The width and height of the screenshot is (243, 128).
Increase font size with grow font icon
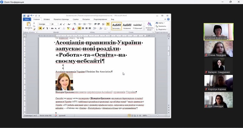click(x=61, y=24)
